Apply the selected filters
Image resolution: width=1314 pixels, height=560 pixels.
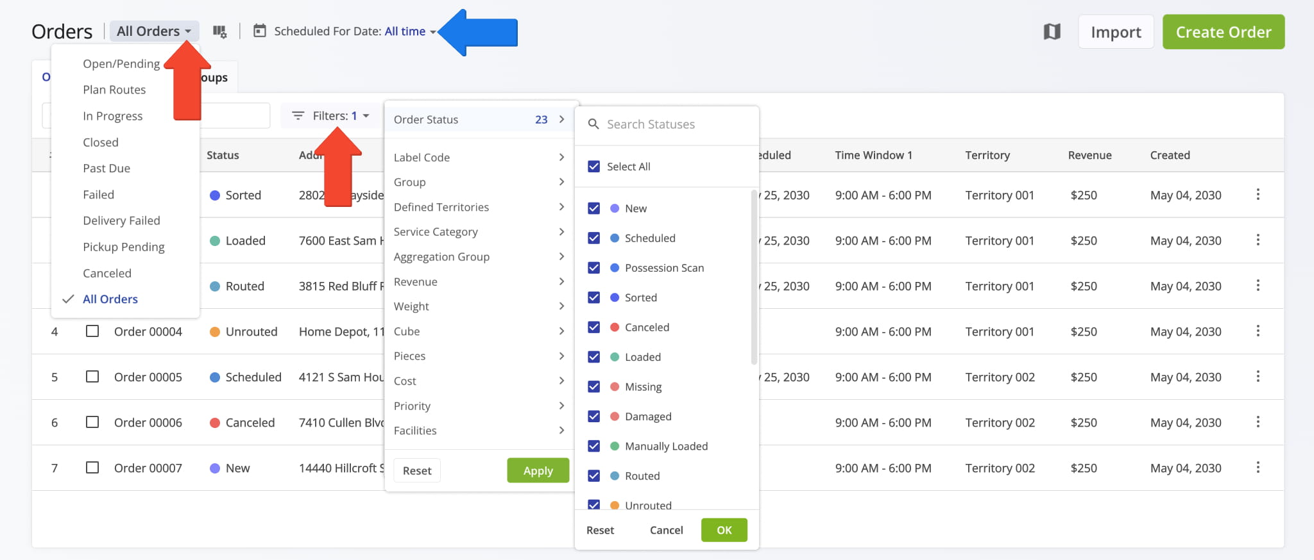pos(538,470)
